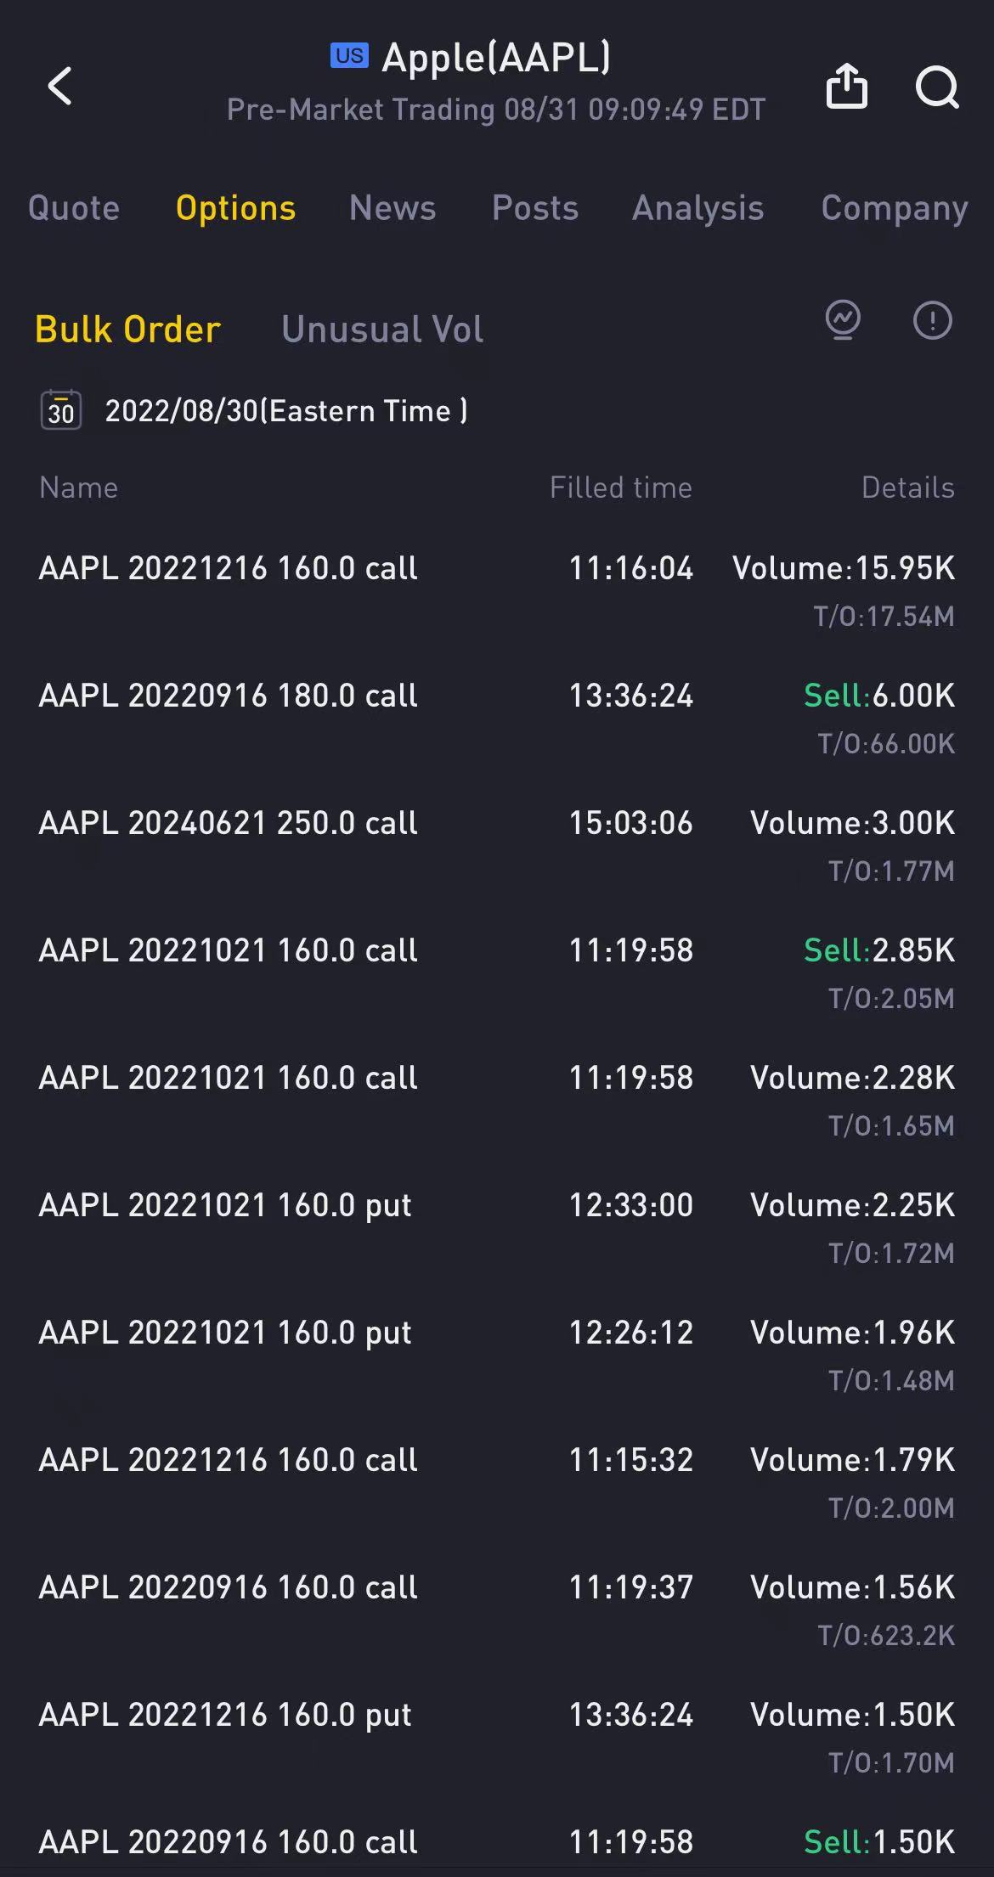Open the chart analysis icon
The image size is (994, 1877).
(843, 320)
